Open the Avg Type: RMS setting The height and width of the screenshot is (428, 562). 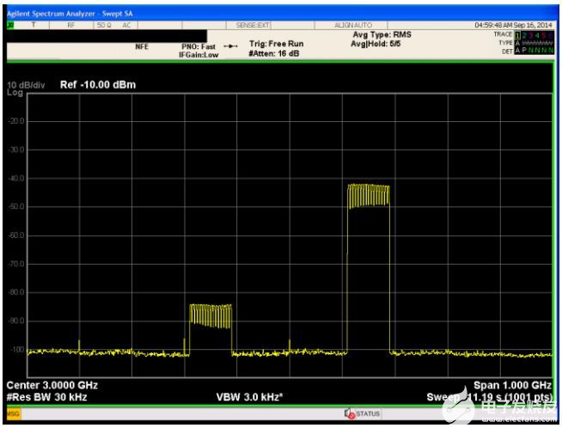click(381, 35)
